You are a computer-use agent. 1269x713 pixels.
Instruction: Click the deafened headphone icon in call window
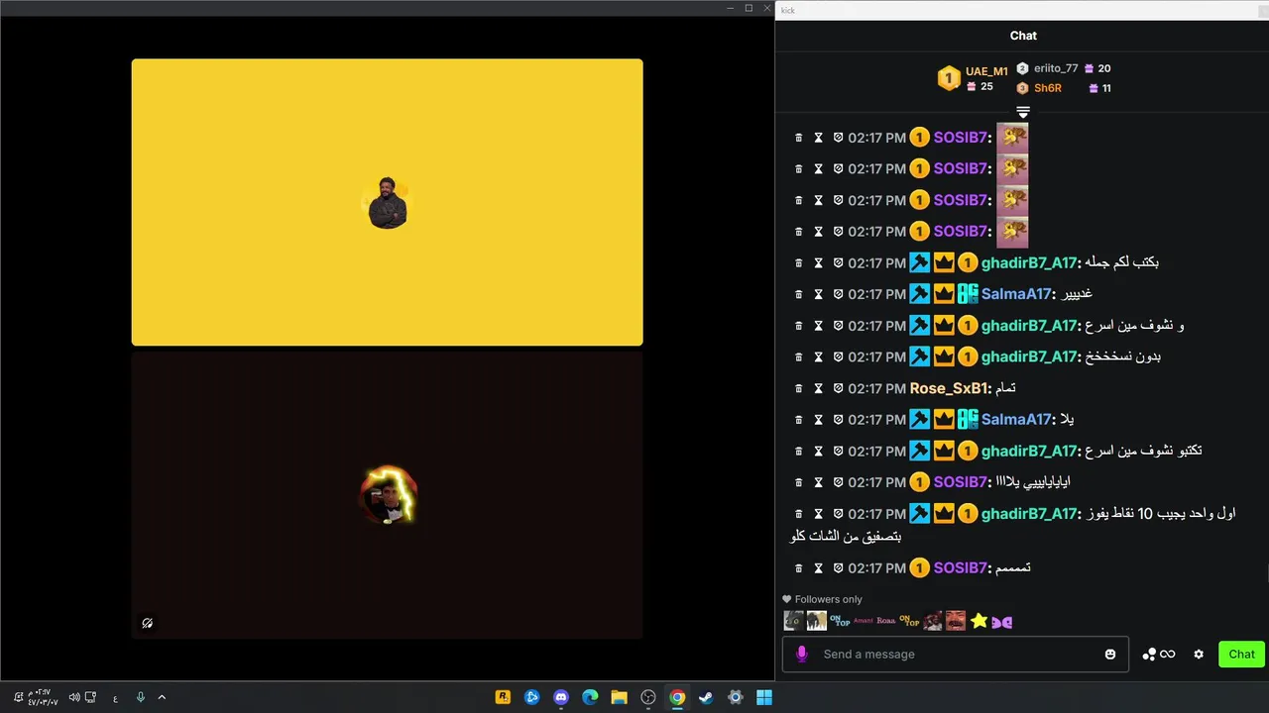point(147,623)
